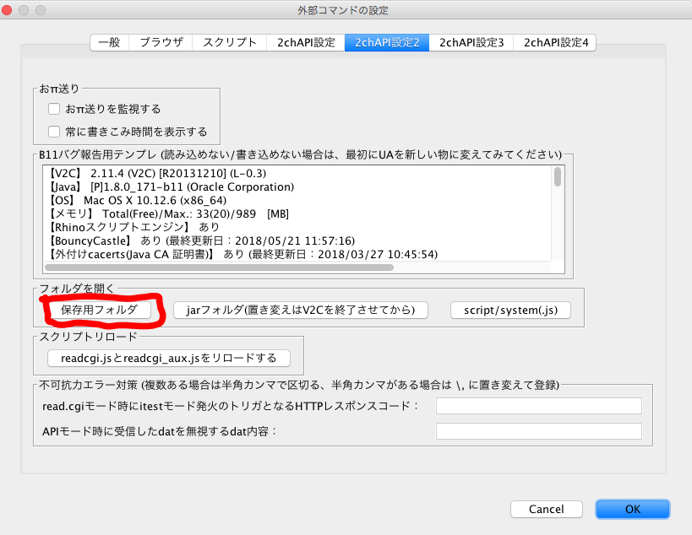
Task: Click the jarフォルダ button
Action: click(300, 310)
